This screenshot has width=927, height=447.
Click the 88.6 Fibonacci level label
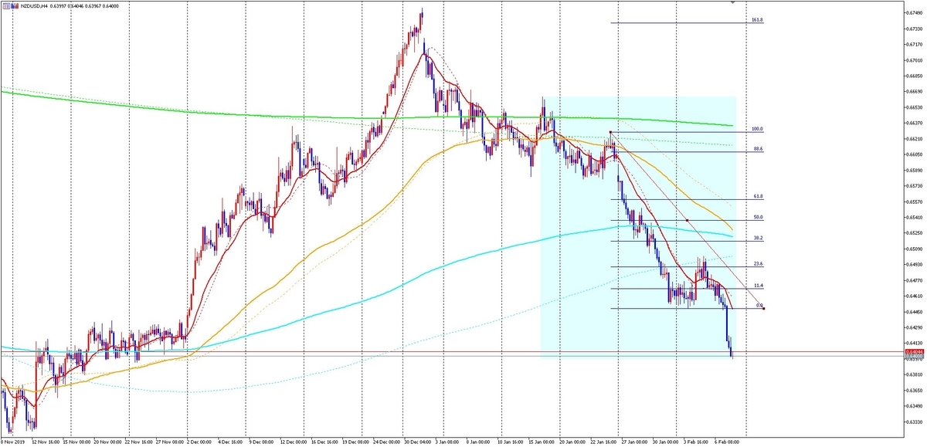click(758, 149)
